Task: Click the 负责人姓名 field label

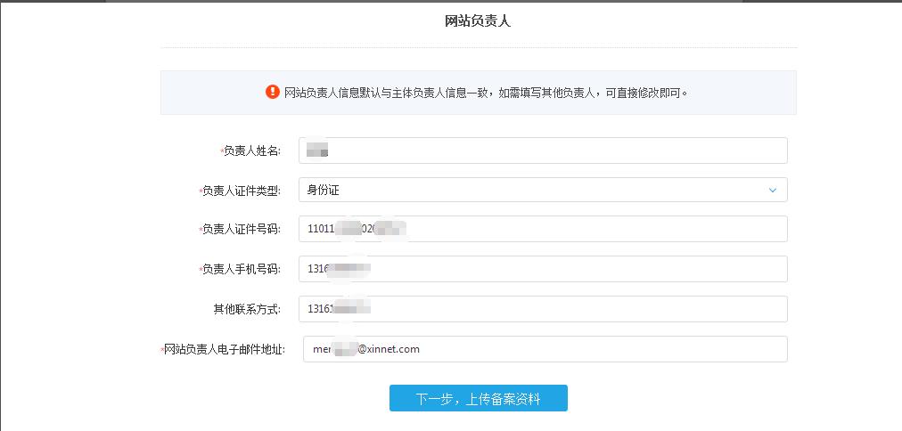Action: pos(252,151)
